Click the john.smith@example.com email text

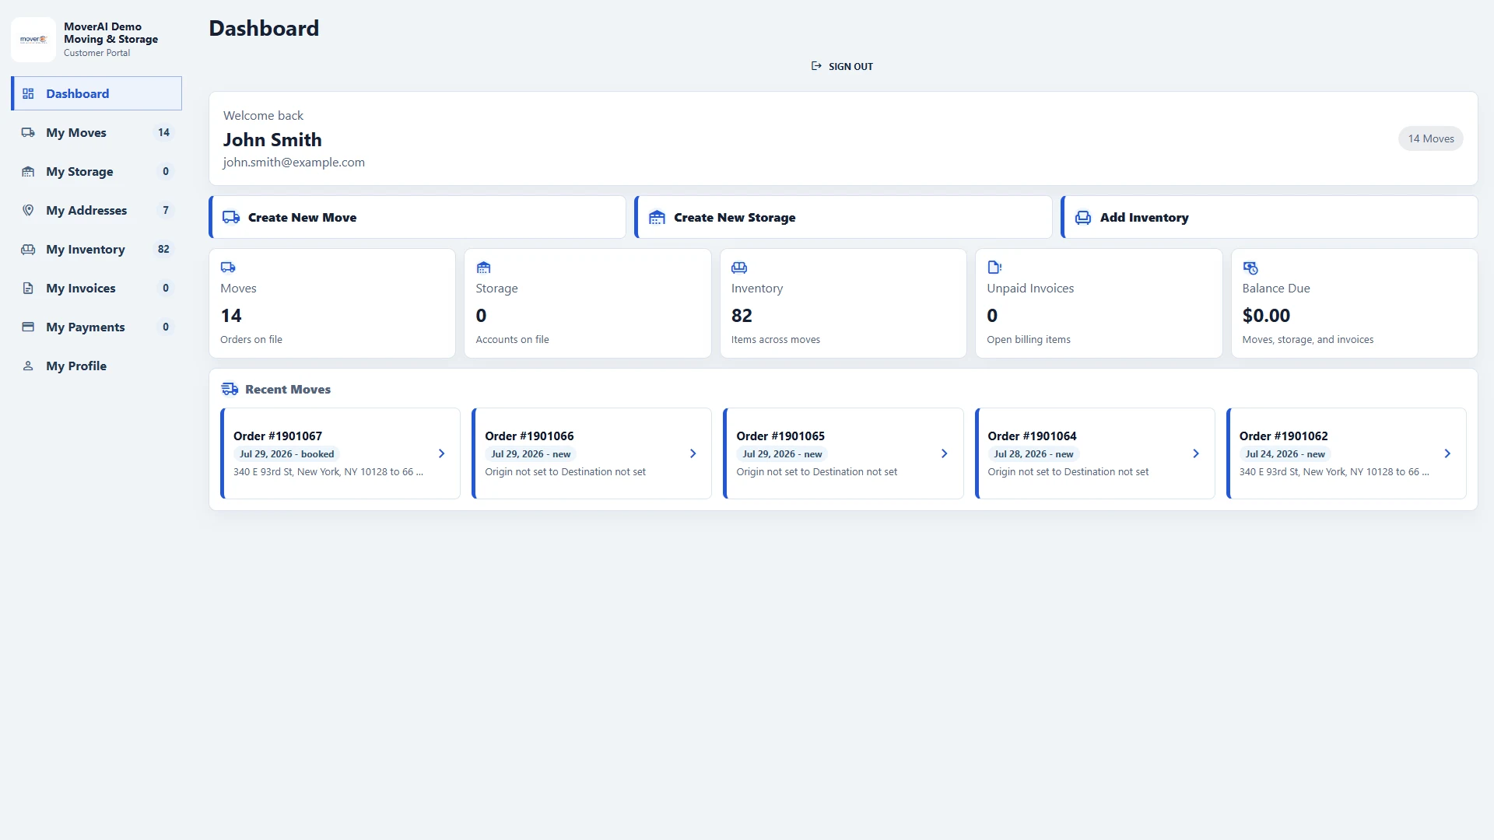(294, 162)
